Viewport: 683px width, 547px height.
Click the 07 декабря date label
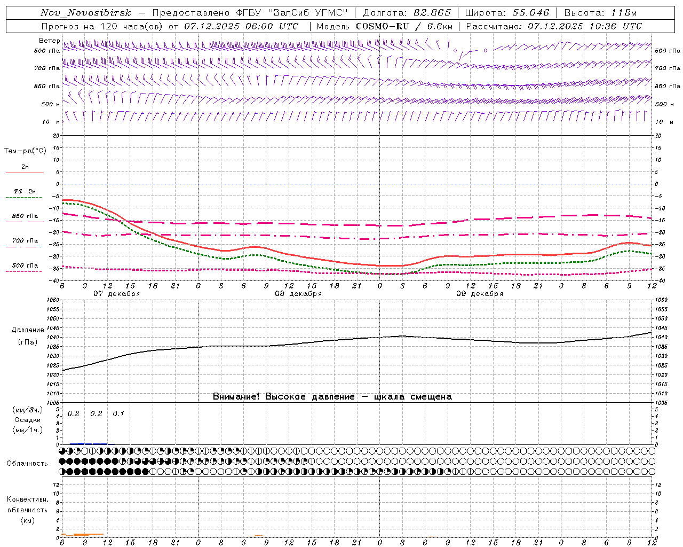click(x=117, y=294)
